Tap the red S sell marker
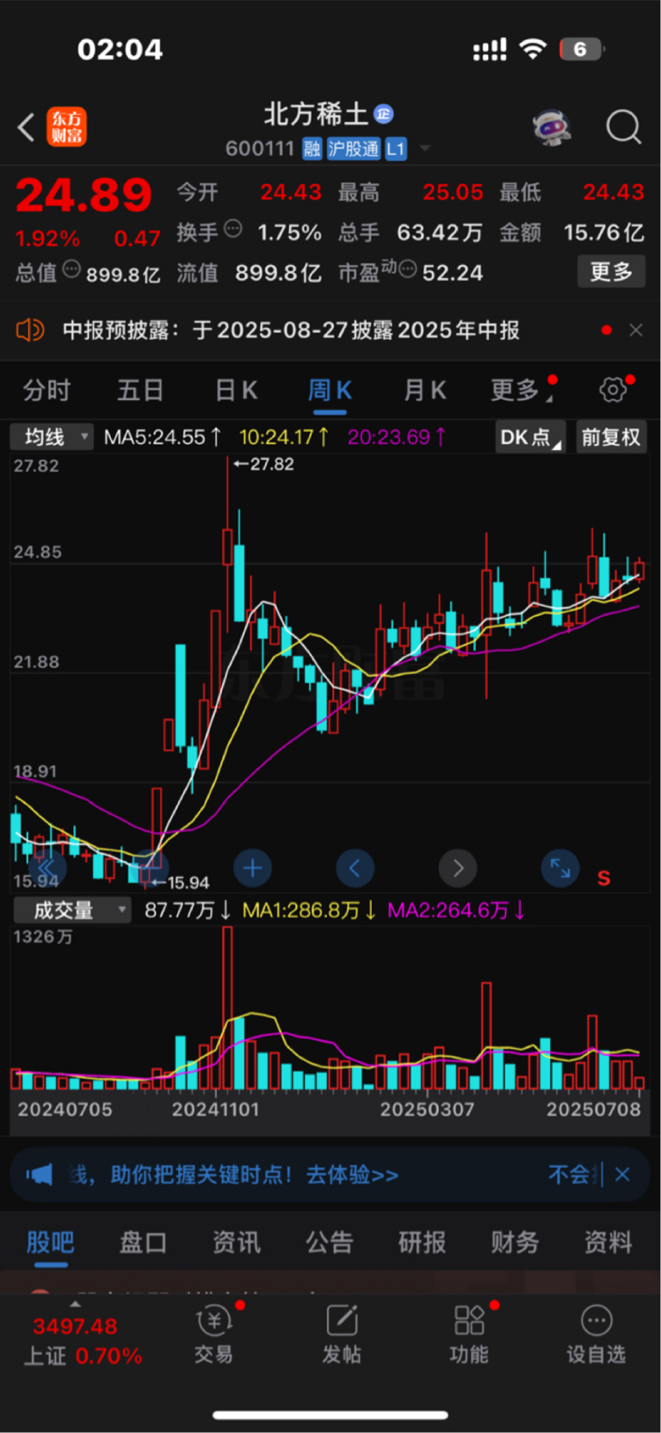The width and height of the screenshot is (661, 1433). (x=604, y=878)
